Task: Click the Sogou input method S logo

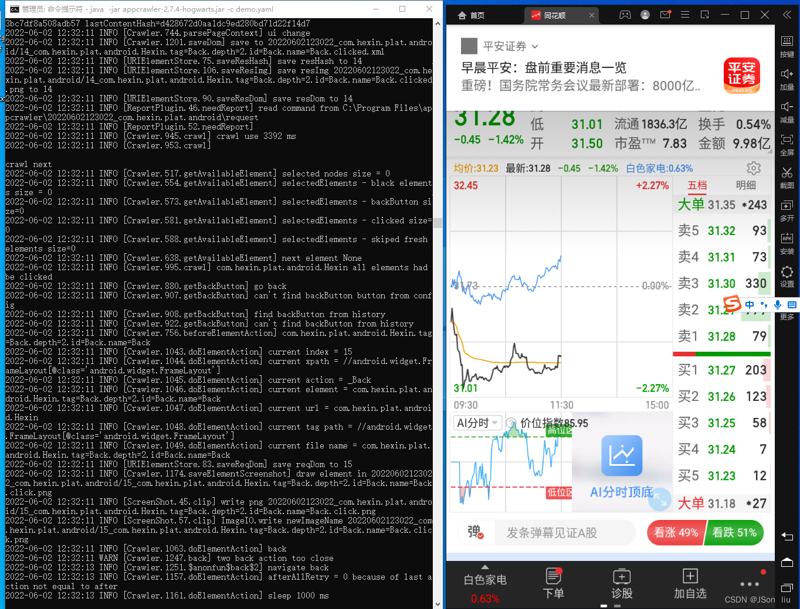Action: coord(732,304)
